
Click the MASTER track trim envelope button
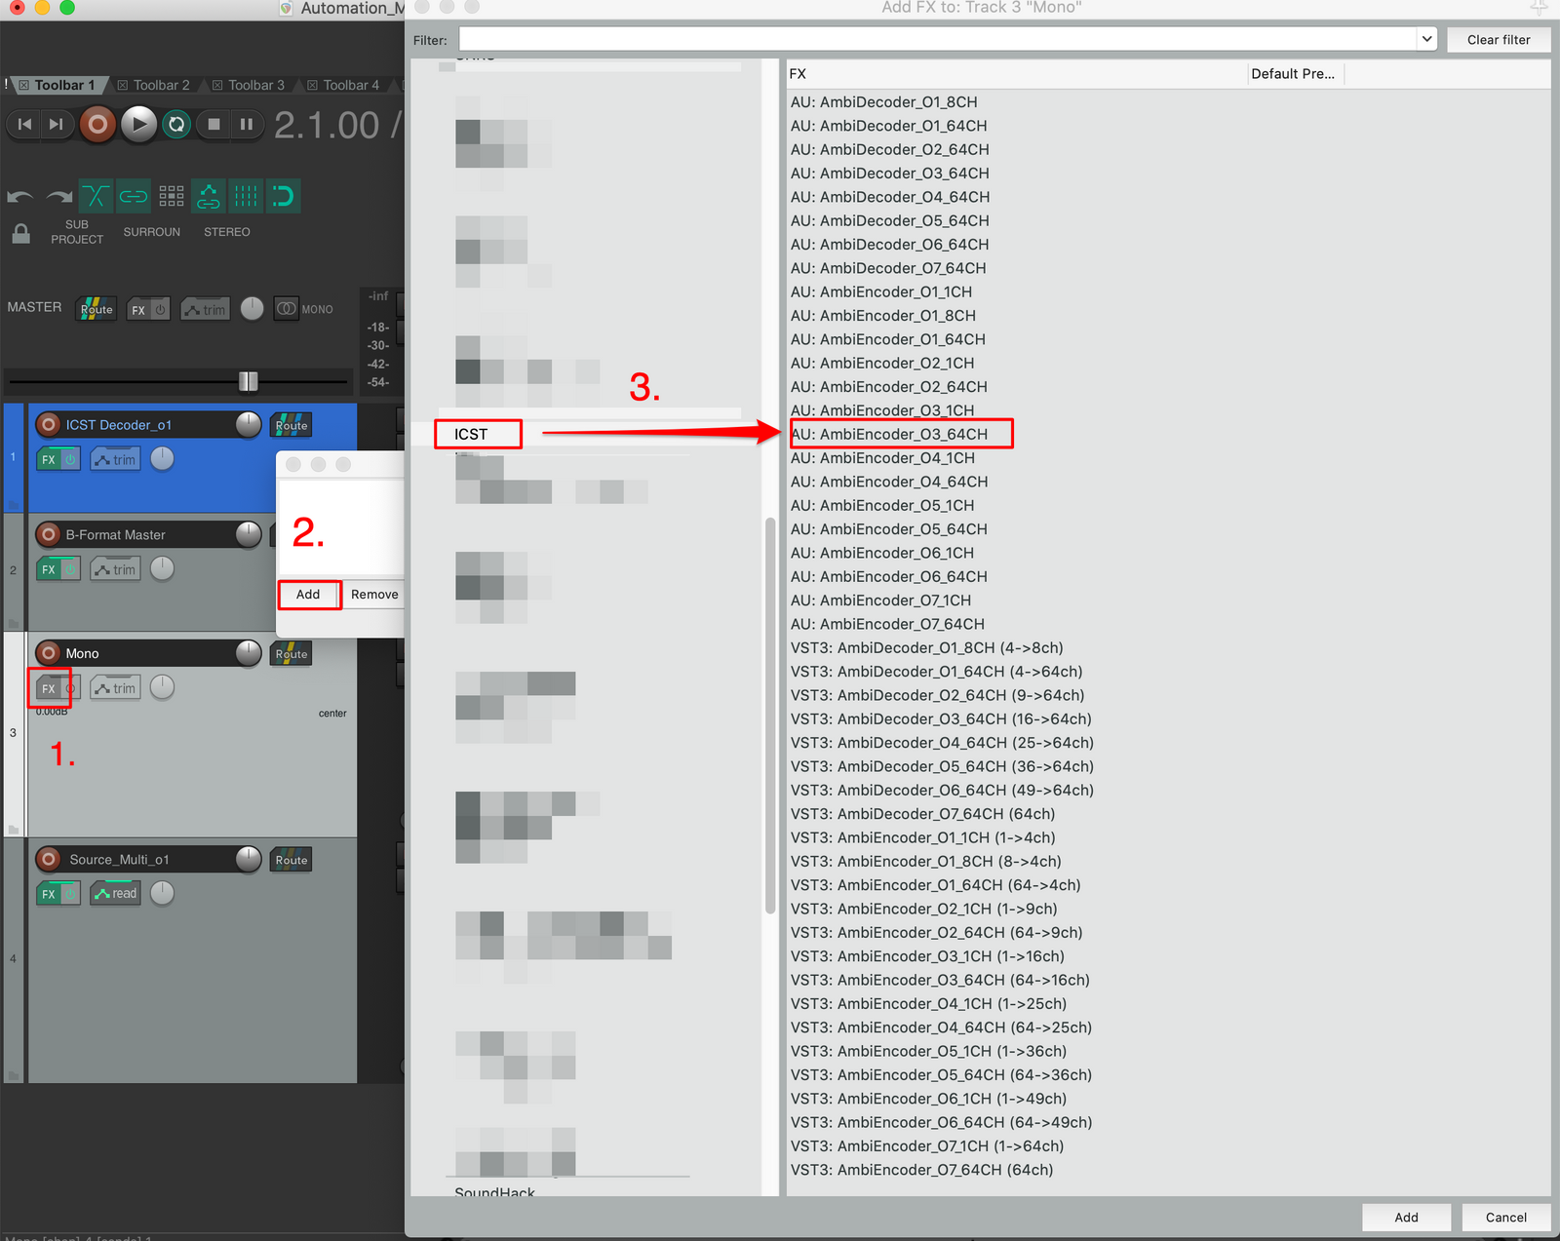(205, 310)
